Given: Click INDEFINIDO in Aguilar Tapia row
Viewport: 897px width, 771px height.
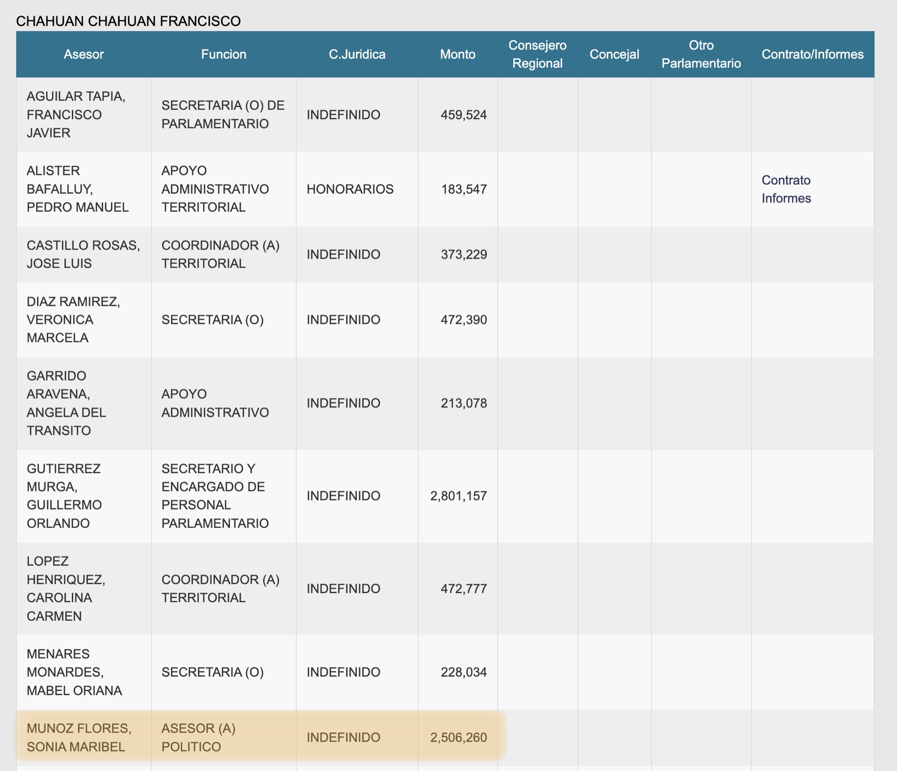Looking at the screenshot, I should coord(343,115).
